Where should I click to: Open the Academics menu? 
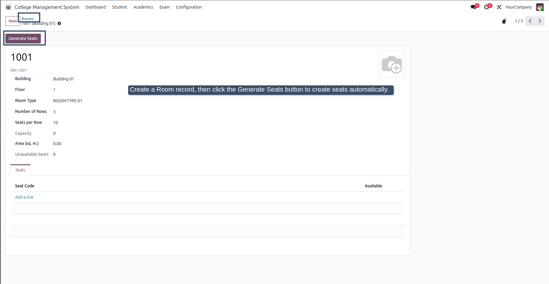click(x=143, y=7)
